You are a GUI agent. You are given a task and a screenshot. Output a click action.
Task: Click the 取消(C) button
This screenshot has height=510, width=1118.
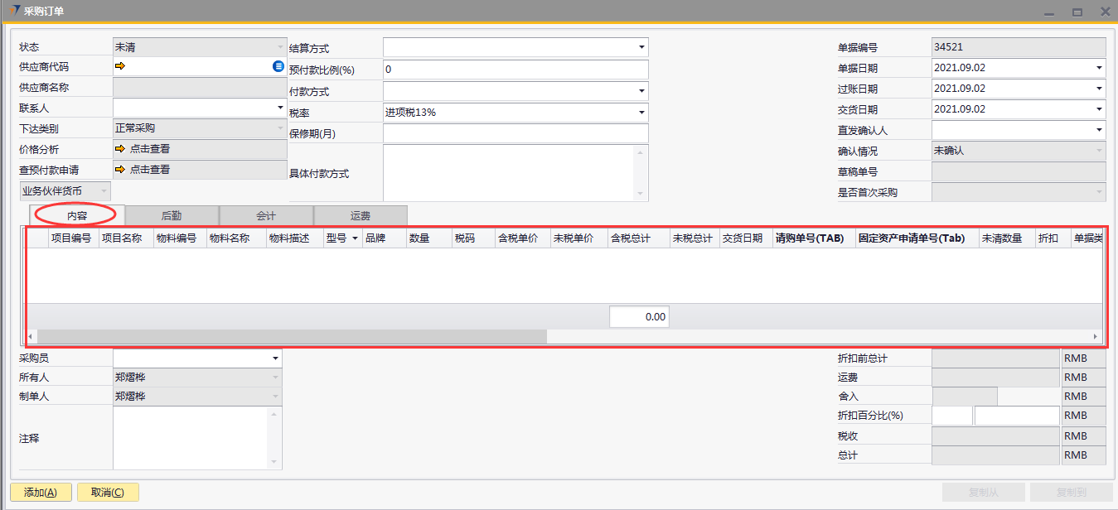pyautogui.click(x=108, y=493)
